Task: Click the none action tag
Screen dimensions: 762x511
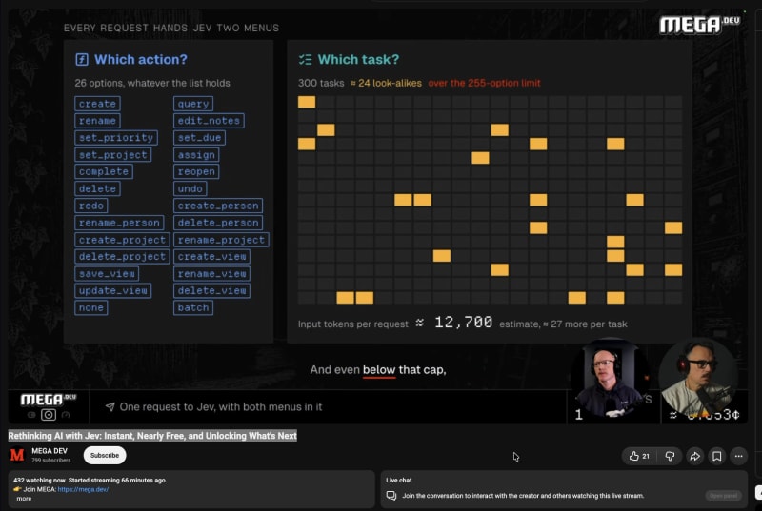Action: [x=91, y=307]
